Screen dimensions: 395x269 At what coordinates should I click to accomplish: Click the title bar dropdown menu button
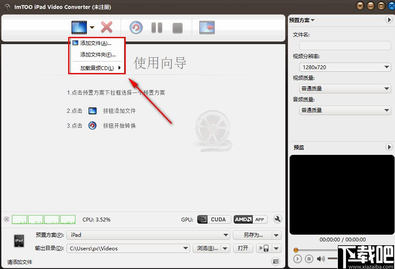click(360, 6)
